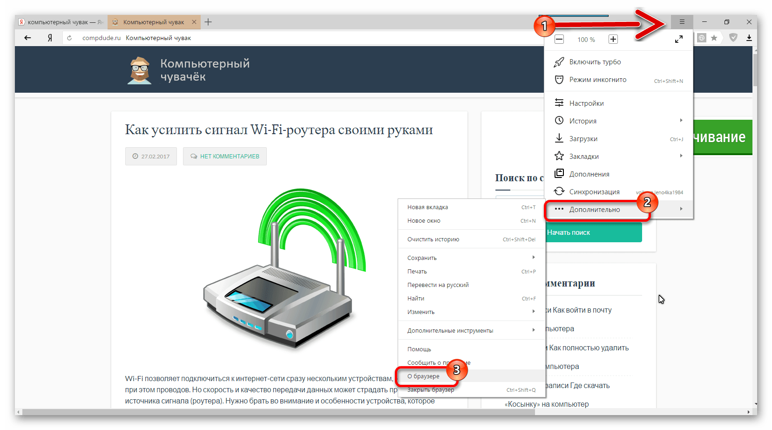Click the back arrow button
This screenshot has width=772, height=430.
27,38
